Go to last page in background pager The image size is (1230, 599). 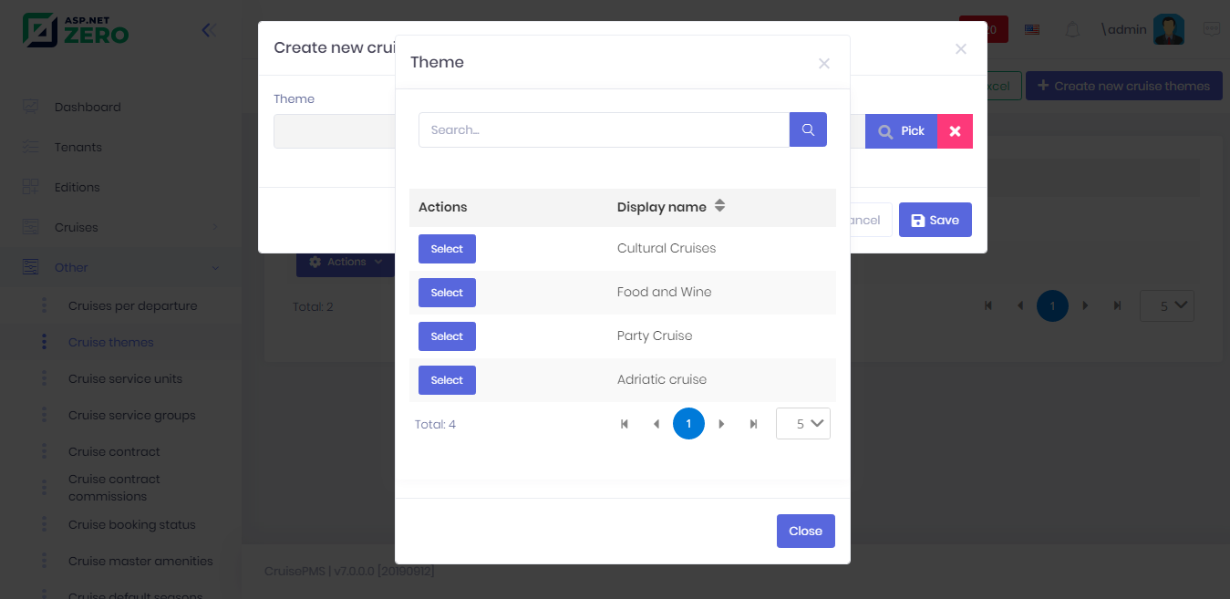click(x=1117, y=306)
